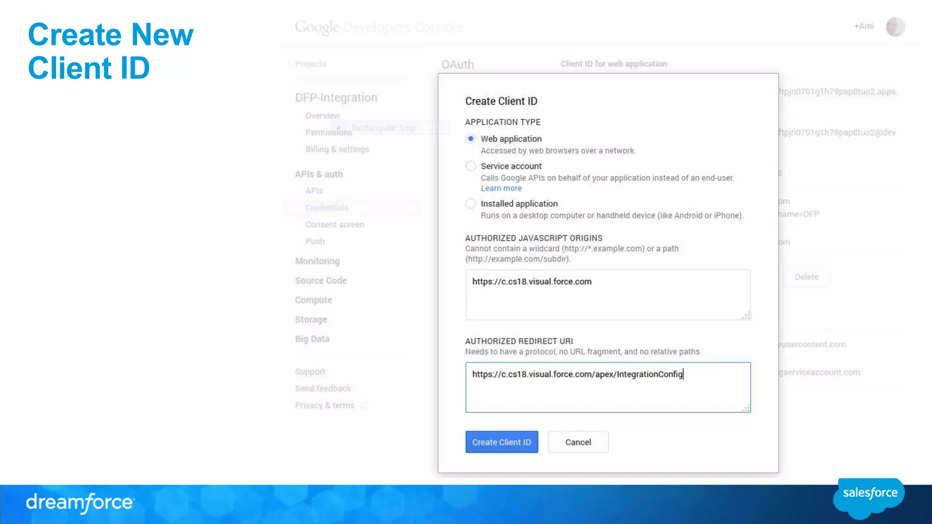Expand the Storage section
932x524 pixels.
(311, 319)
